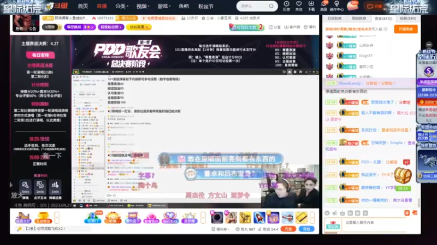This screenshot has width=437, height=245.
Task: Click the streamer avatar thumbnail
Action: (x=26, y=23)
